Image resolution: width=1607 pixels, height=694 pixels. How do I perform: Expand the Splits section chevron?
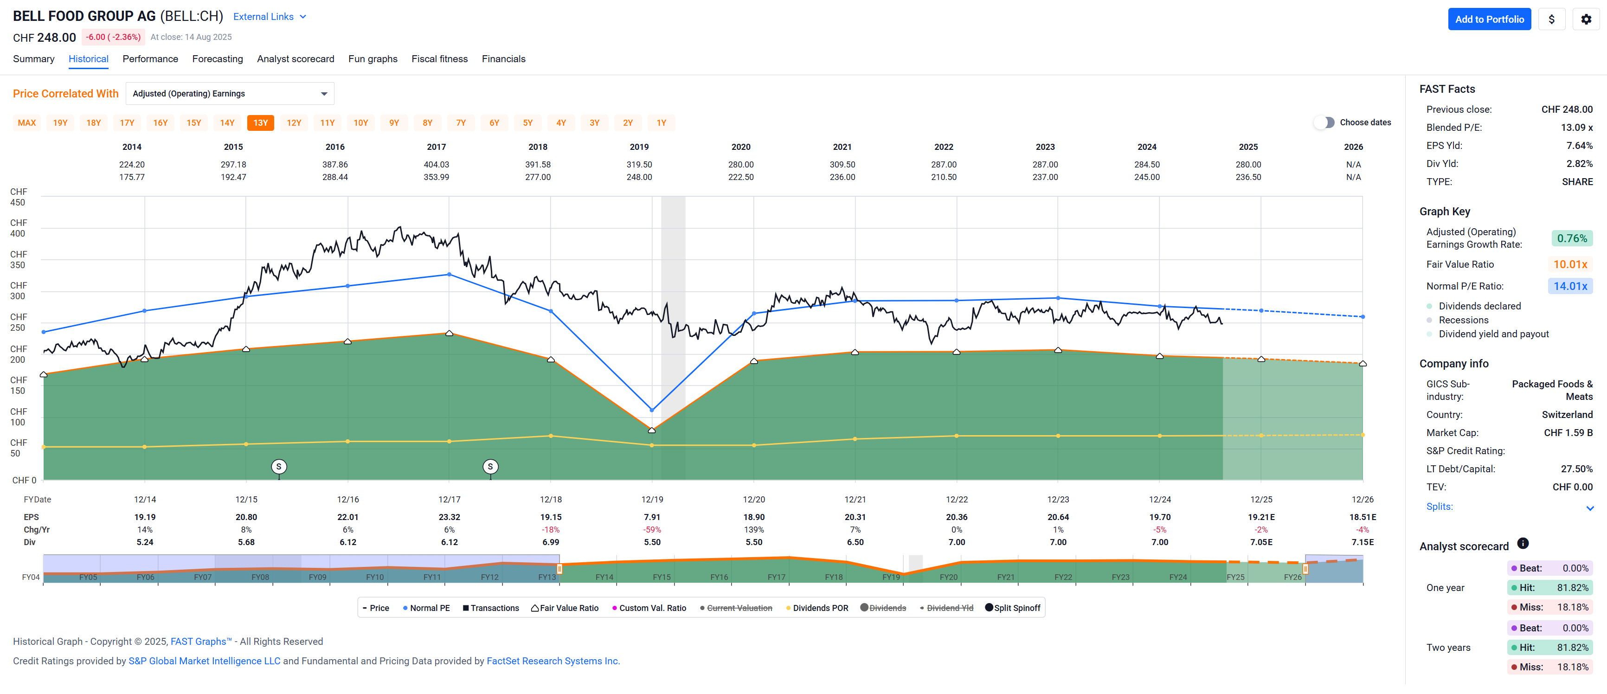1589,508
